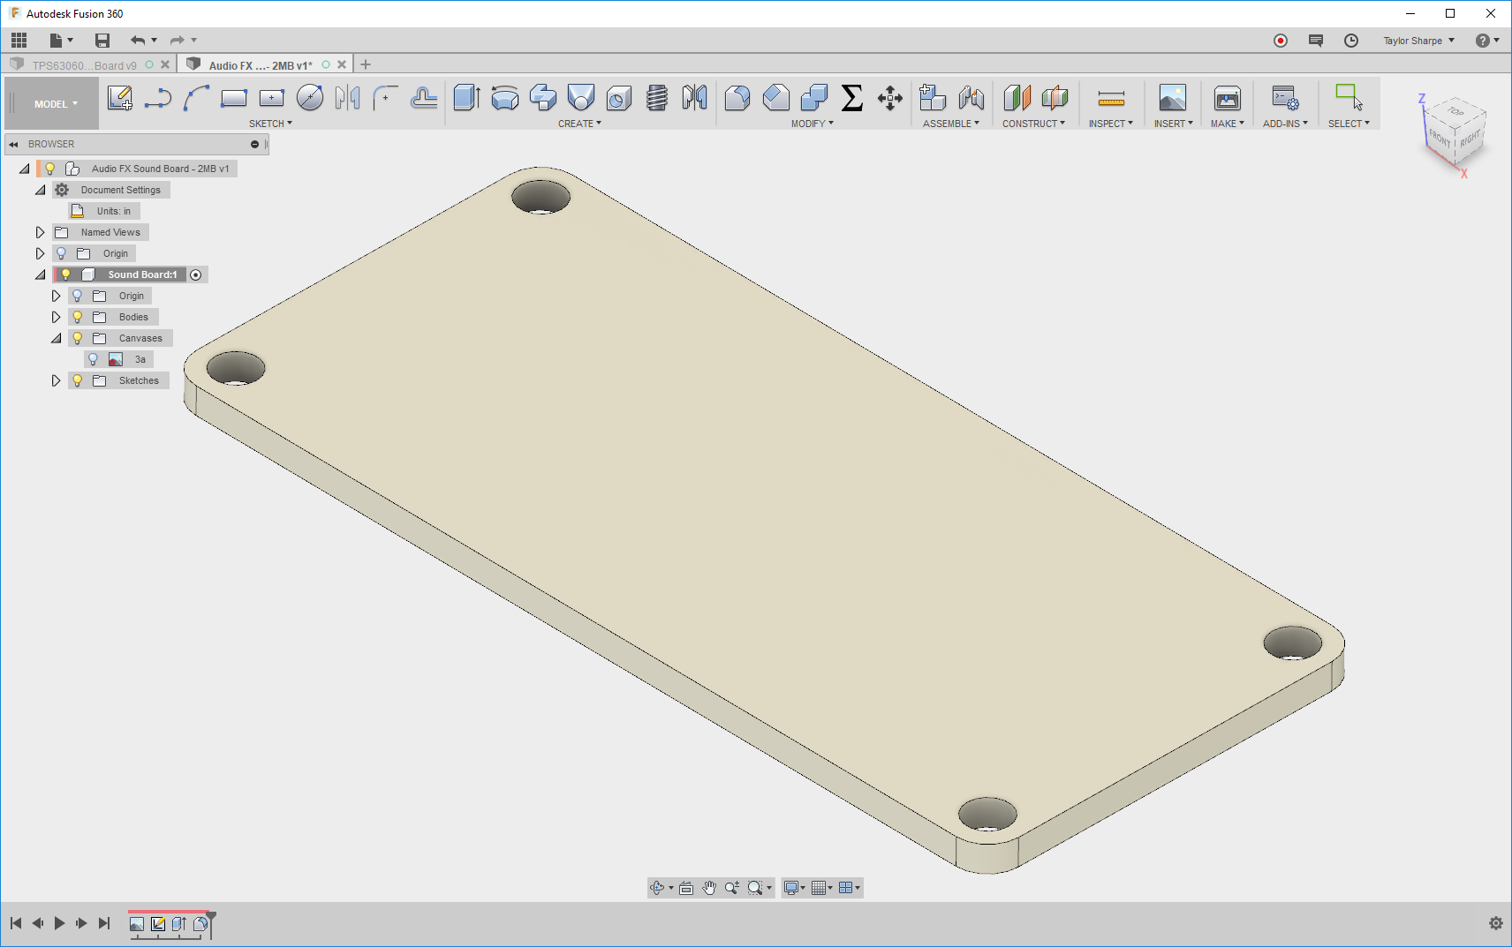Select the Revolve tool
The image size is (1512, 947).
pos(505,98)
